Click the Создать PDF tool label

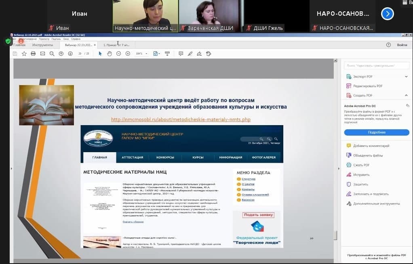tap(363, 96)
